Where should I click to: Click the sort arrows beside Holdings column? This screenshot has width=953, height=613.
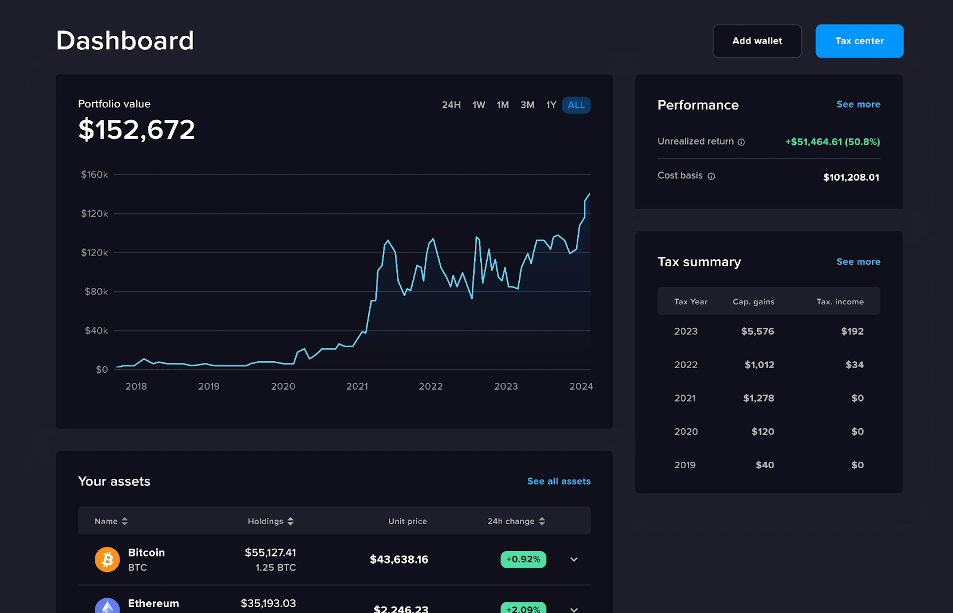(x=290, y=521)
